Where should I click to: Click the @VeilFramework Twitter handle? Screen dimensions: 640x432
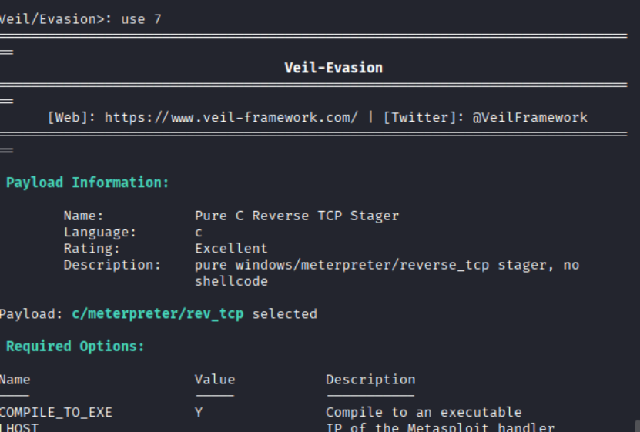[x=530, y=118]
